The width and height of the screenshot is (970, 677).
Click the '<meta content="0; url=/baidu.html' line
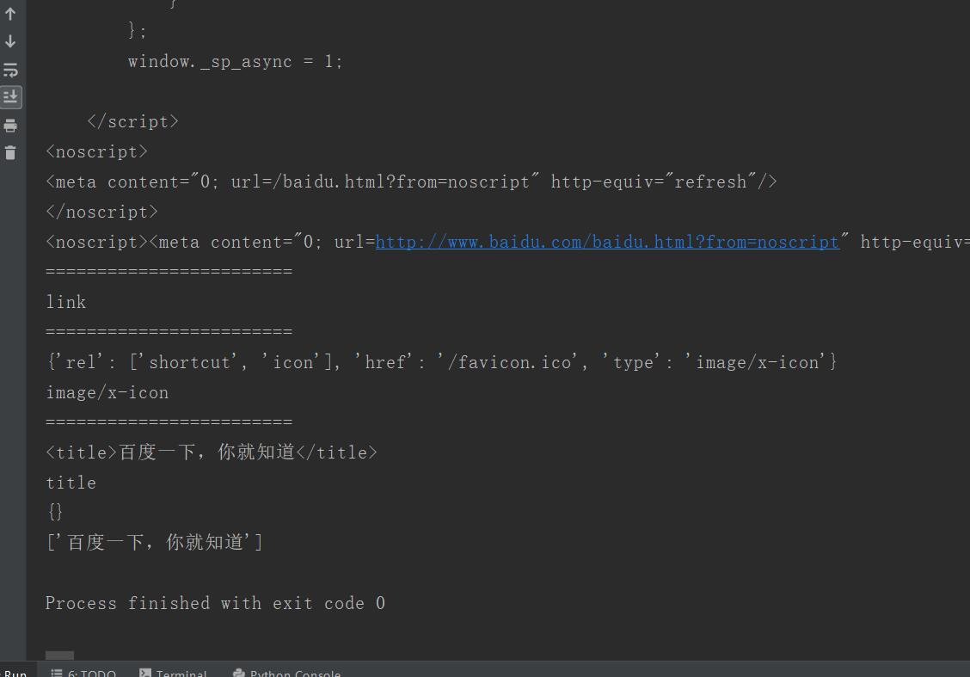pos(411,182)
